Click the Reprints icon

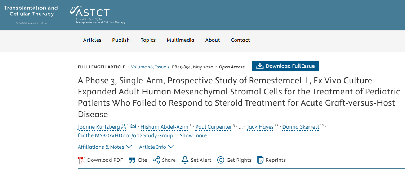[x=260, y=160]
